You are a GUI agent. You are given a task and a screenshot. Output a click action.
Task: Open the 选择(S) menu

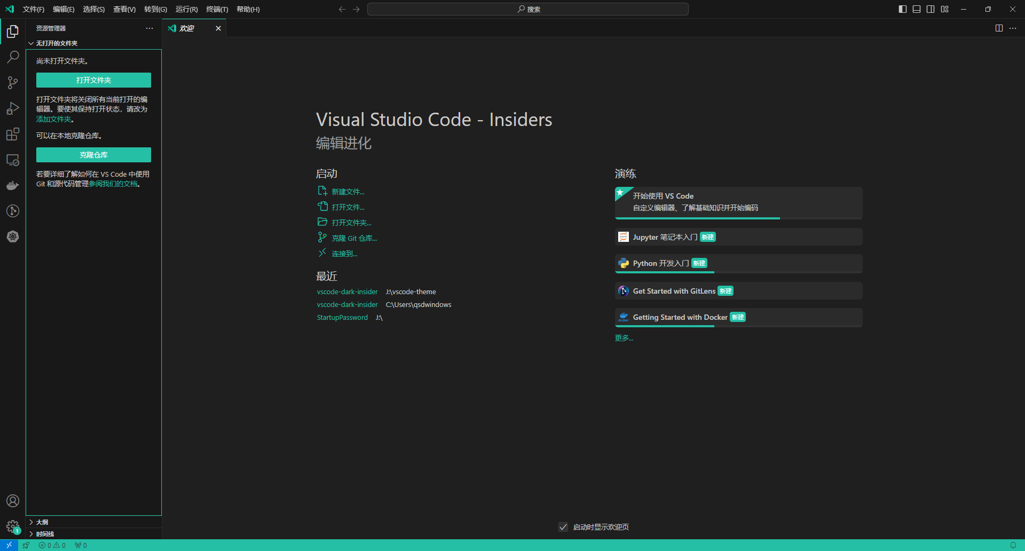click(x=94, y=9)
